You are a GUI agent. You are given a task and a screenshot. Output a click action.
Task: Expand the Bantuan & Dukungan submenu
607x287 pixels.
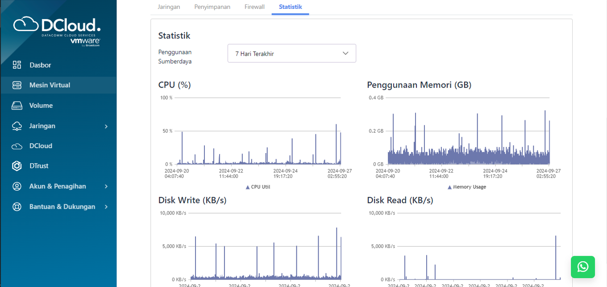pos(107,206)
